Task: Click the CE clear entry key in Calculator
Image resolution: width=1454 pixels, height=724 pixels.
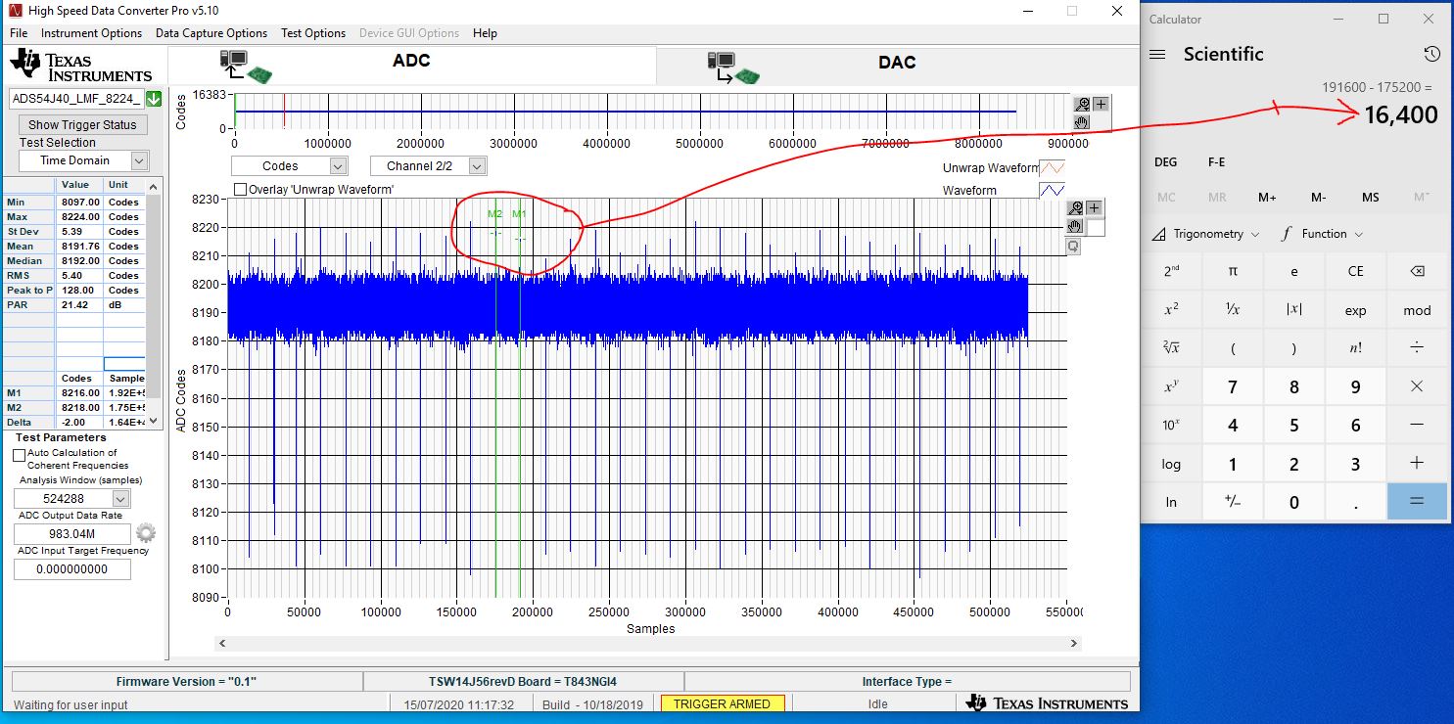Action: click(x=1355, y=271)
